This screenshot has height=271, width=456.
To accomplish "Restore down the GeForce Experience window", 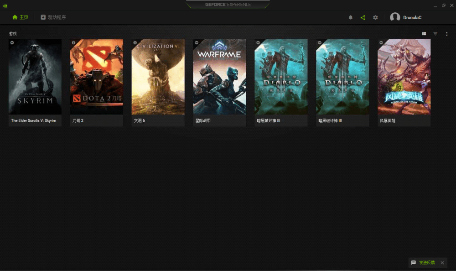I will 444,5.
